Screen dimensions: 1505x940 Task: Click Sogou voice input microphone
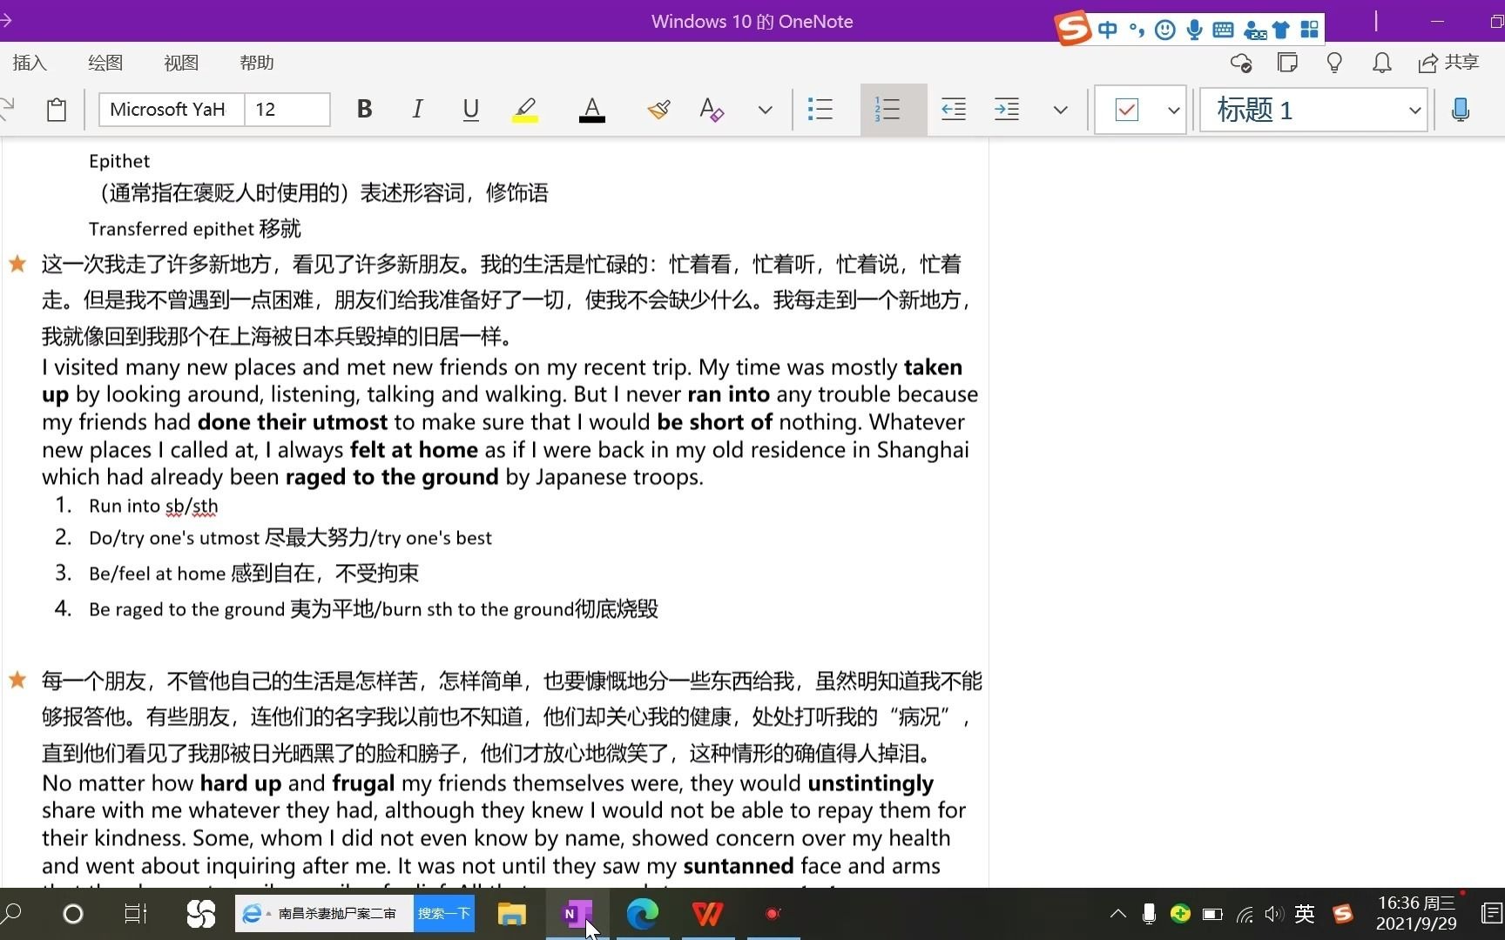coord(1194,30)
